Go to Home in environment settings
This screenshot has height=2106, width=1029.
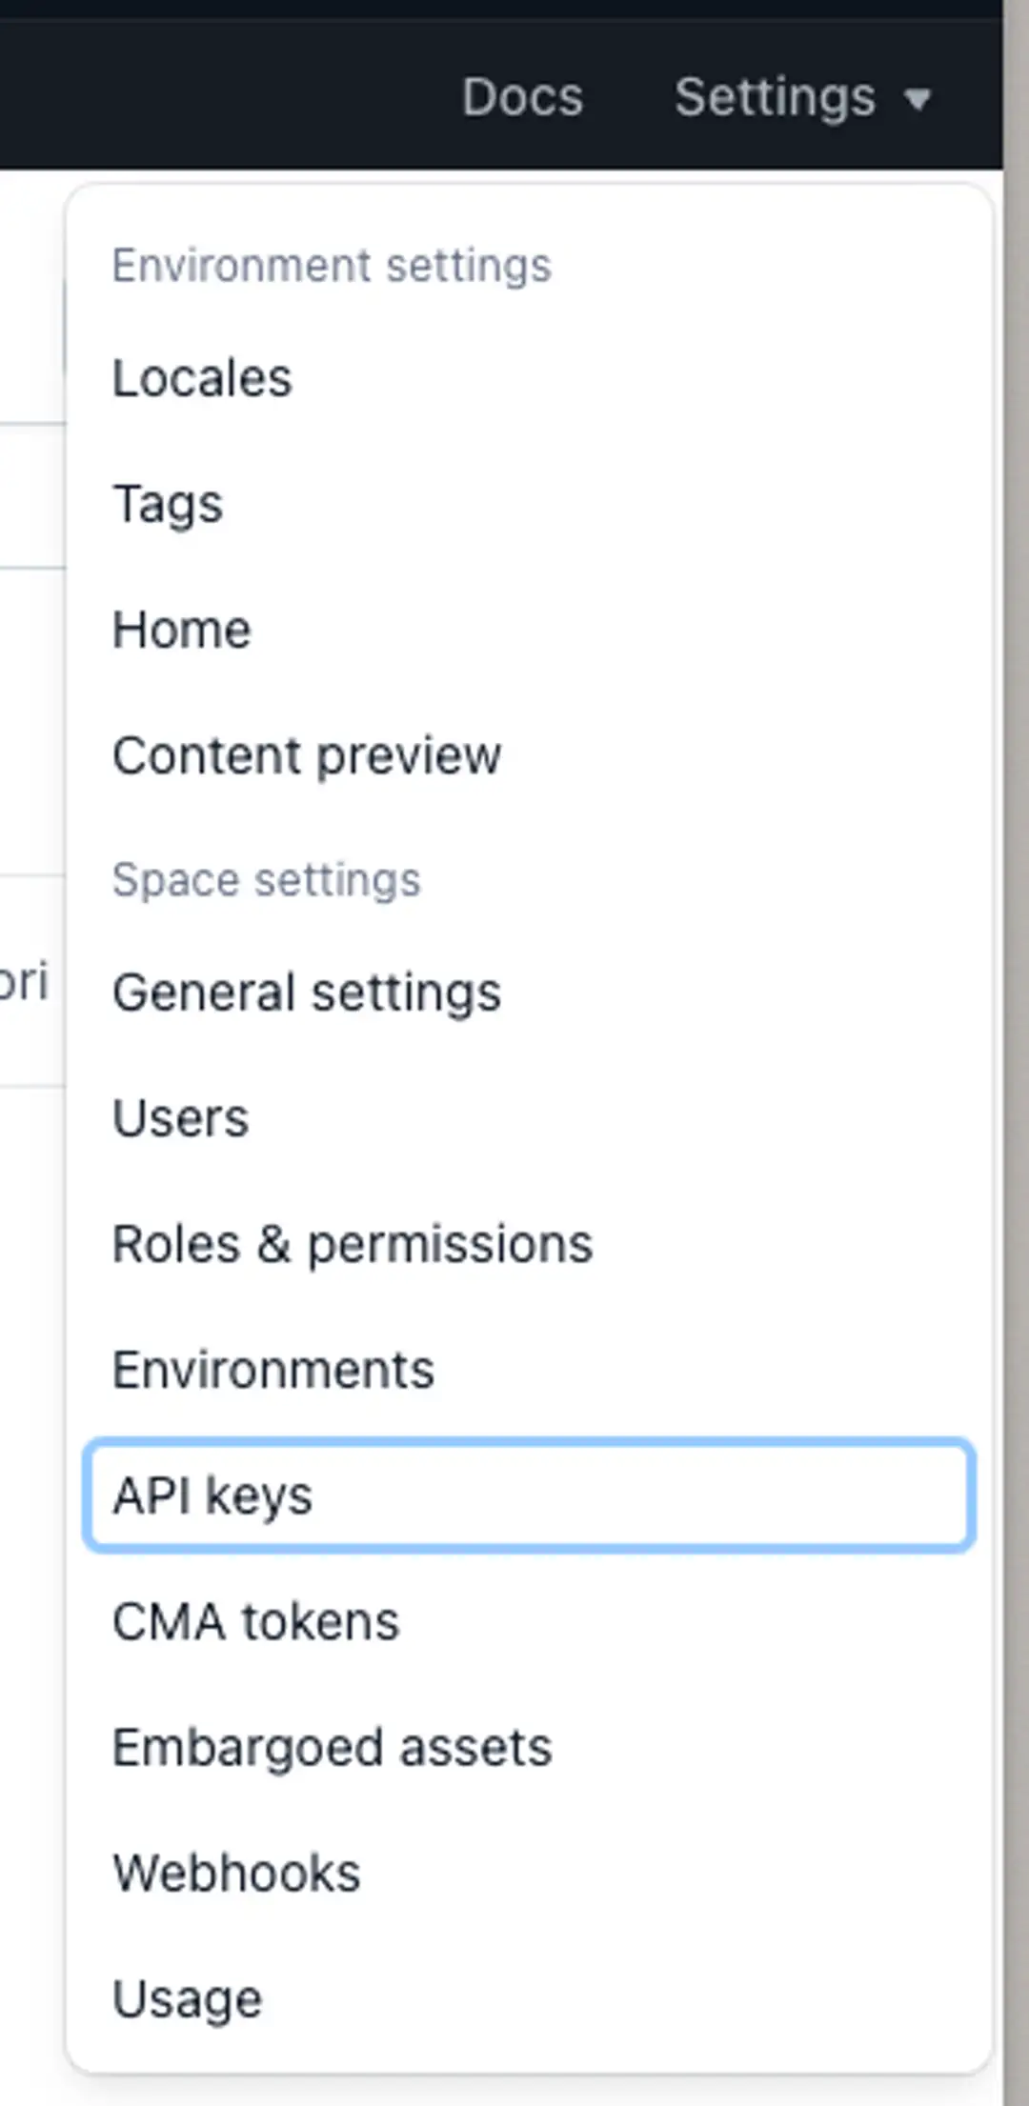[182, 630]
